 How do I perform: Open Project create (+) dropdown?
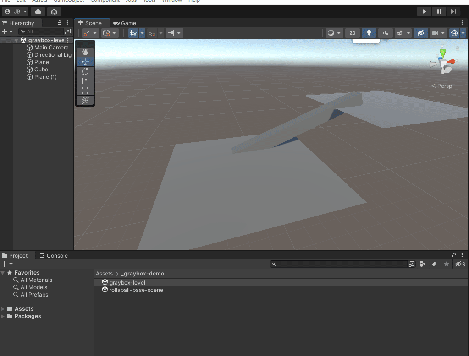coord(7,264)
